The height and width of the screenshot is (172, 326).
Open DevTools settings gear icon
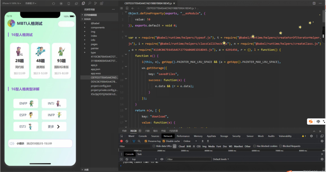[311, 136]
